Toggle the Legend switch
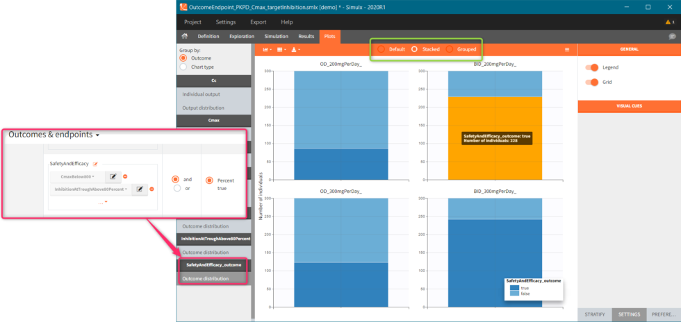 pos(592,67)
